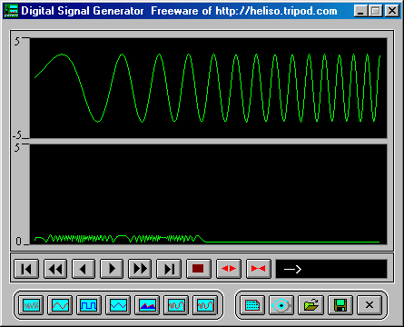Image resolution: width=404 pixels, height=327 pixels.
Task: Step backward with the single left arrow
Action: click(x=84, y=269)
